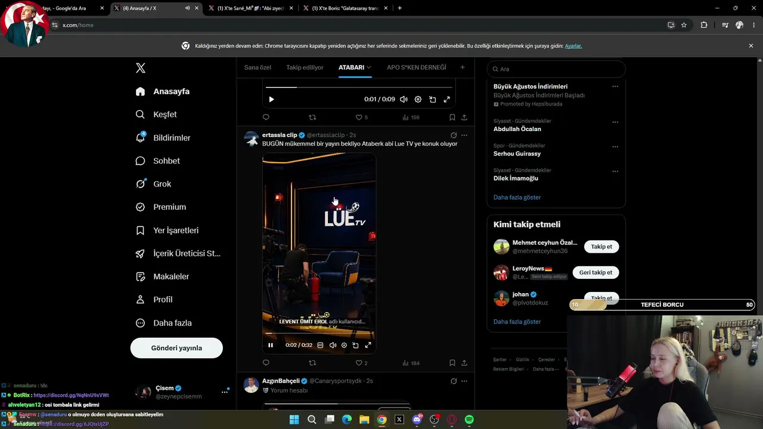
Task: Open options for Dilek İmamoğlu trend
Action: click(x=615, y=171)
